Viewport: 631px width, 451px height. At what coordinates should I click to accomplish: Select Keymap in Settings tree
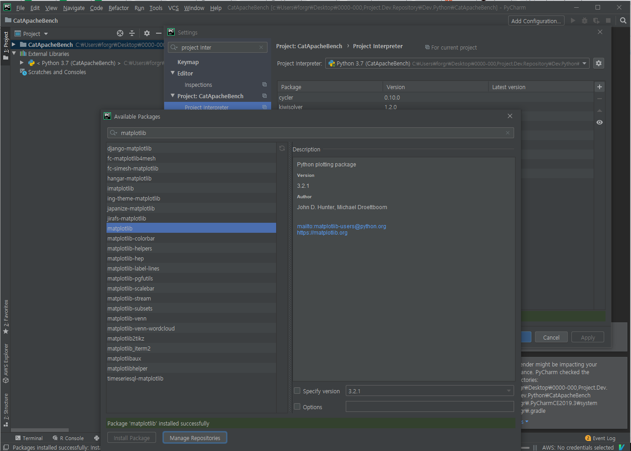pos(188,62)
